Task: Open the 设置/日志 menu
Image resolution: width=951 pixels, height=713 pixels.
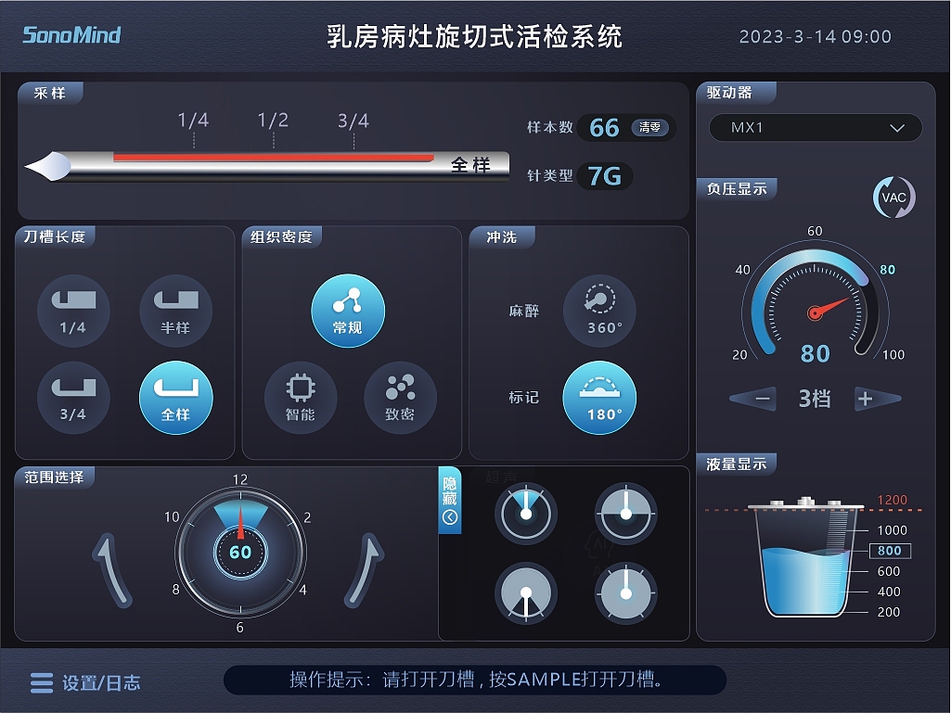Action: [84, 682]
